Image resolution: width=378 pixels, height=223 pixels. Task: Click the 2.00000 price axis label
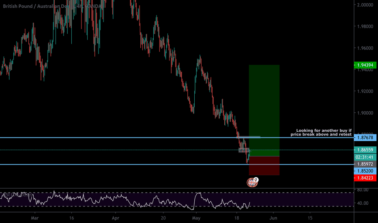coord(365,5)
